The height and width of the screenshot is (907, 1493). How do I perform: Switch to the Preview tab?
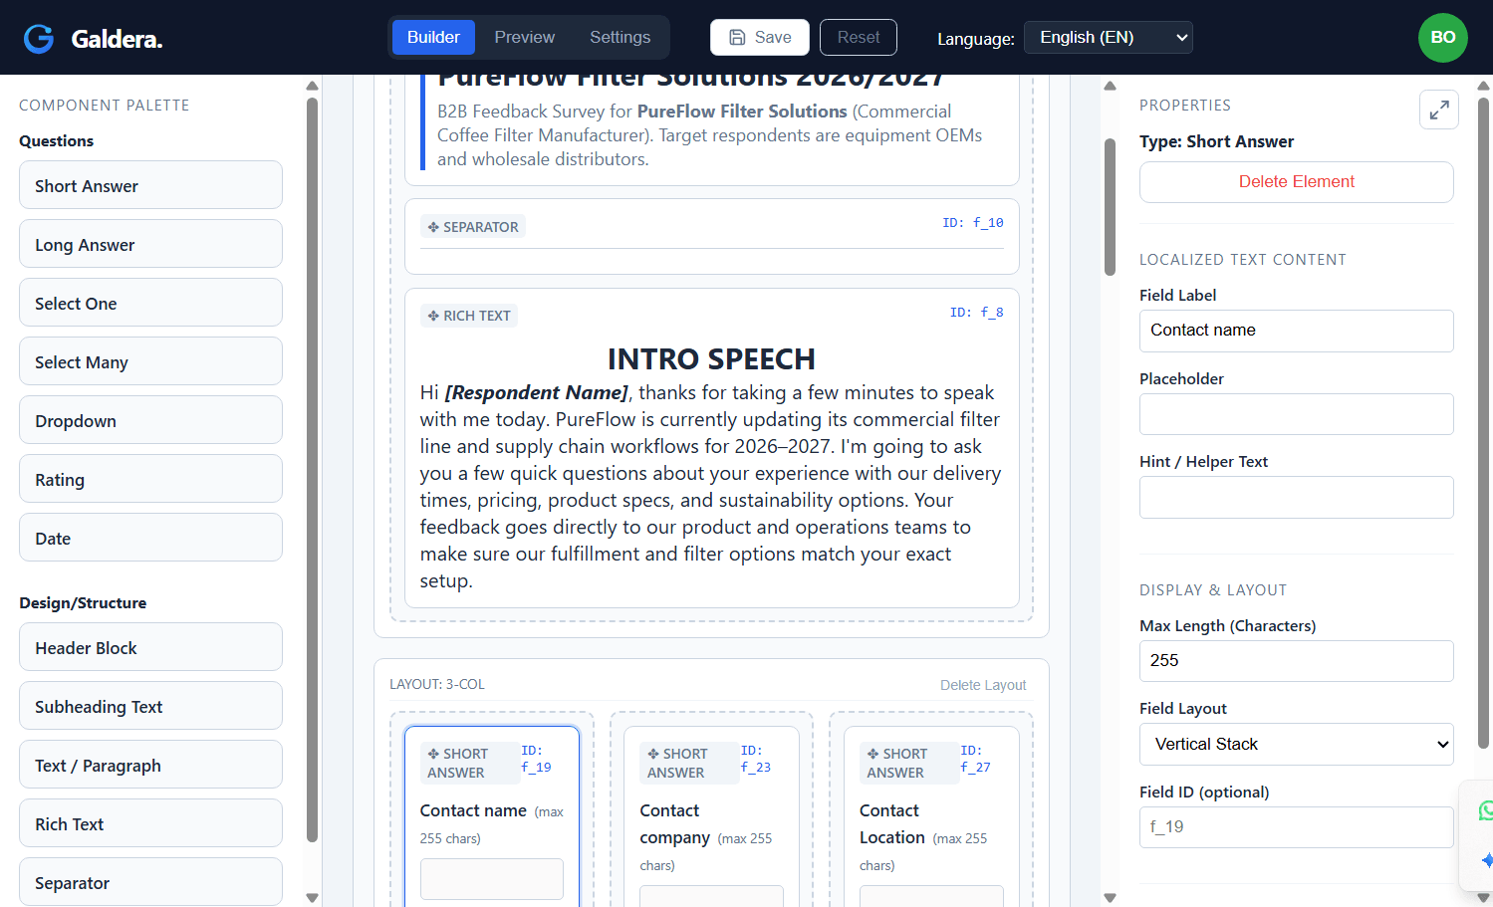(x=524, y=38)
